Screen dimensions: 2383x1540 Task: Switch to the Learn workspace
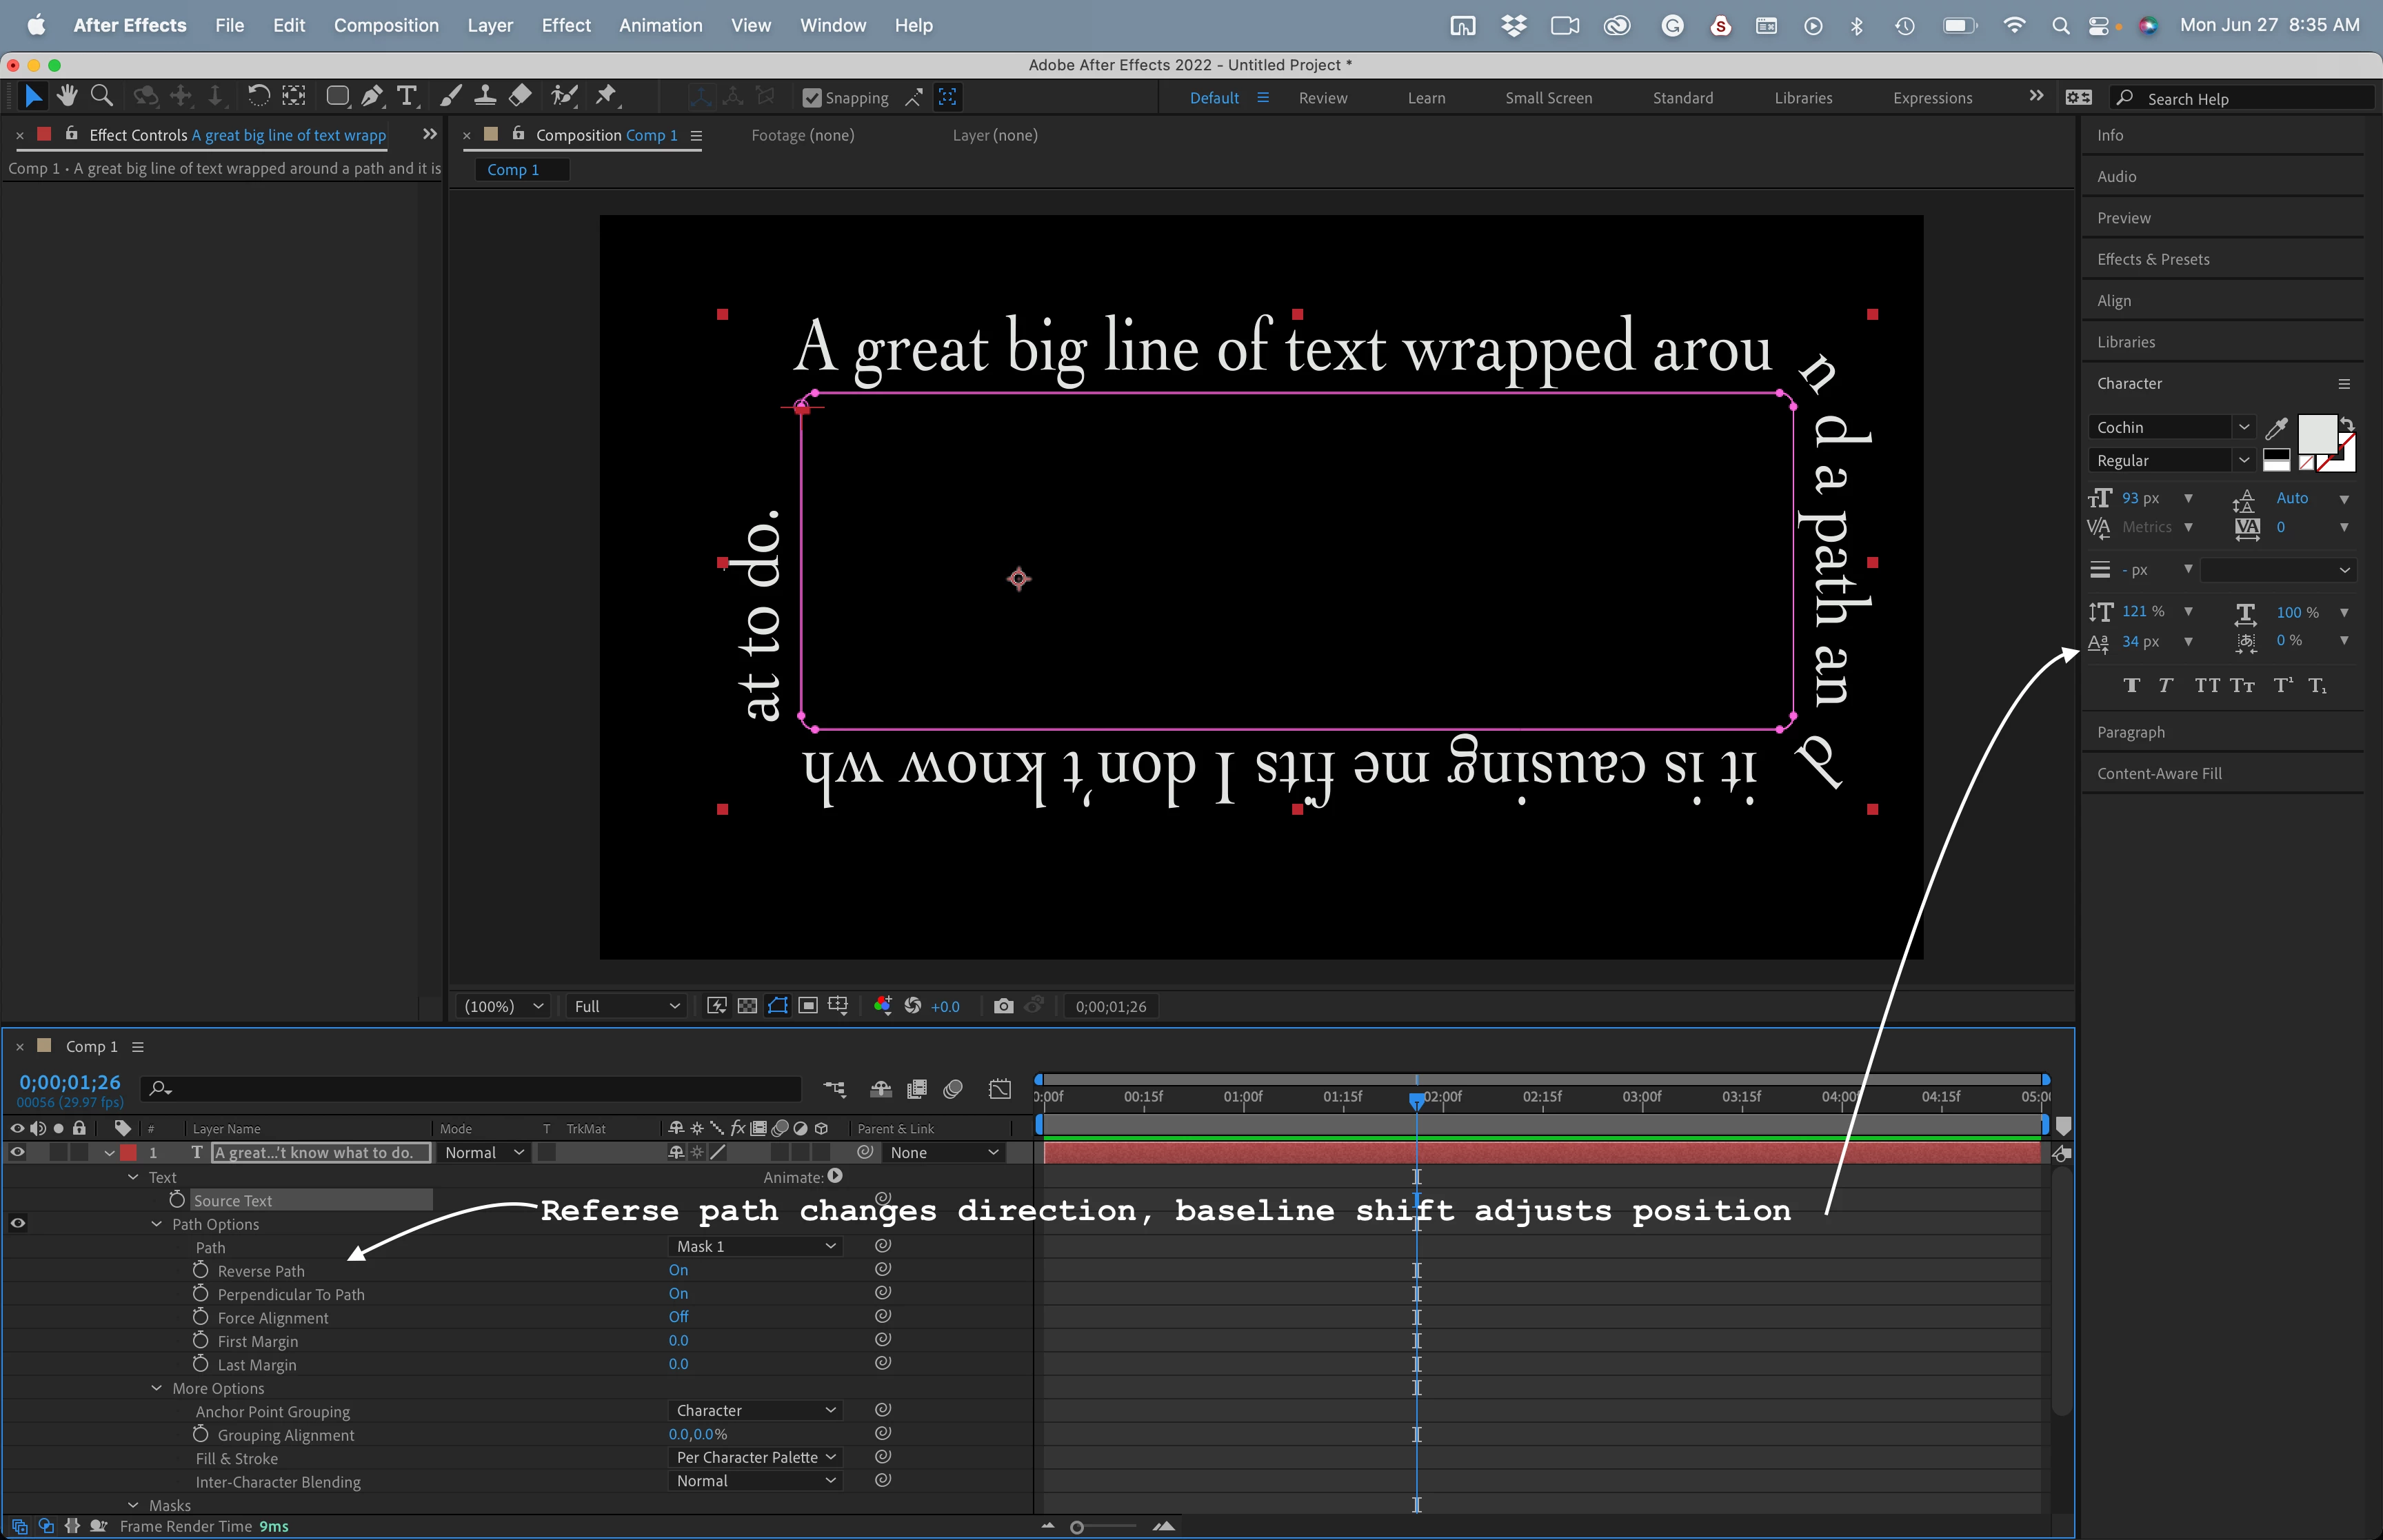coord(1426,98)
